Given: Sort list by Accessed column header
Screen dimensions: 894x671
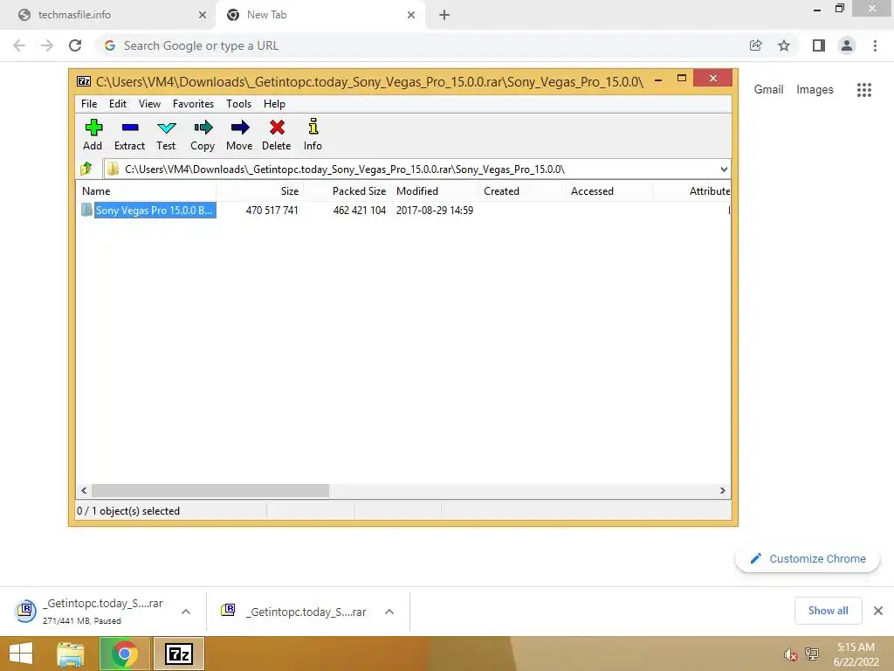Looking at the screenshot, I should [x=609, y=191].
